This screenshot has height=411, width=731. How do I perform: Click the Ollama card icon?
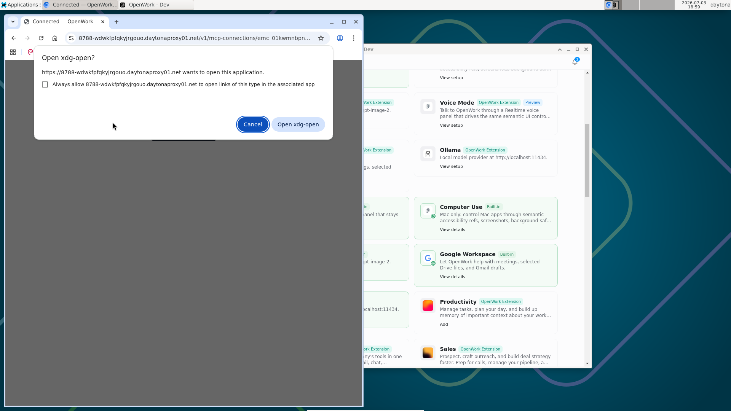[428, 154]
